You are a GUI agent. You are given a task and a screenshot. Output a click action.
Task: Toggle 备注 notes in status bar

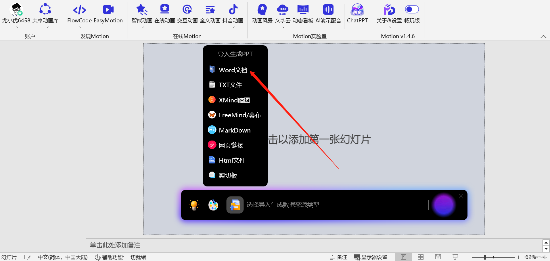[x=338, y=257]
